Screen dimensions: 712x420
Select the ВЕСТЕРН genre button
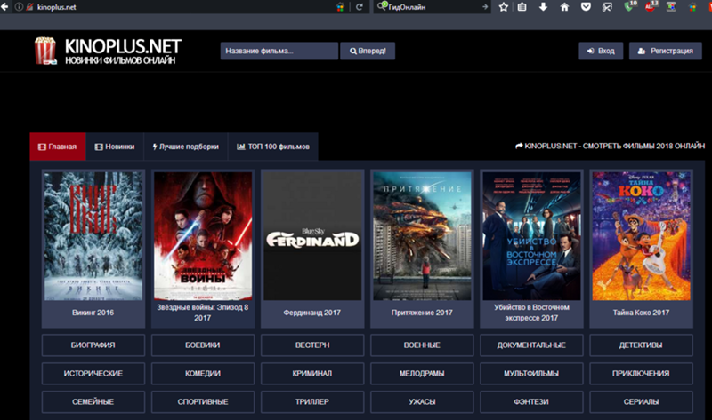pyautogui.click(x=312, y=345)
